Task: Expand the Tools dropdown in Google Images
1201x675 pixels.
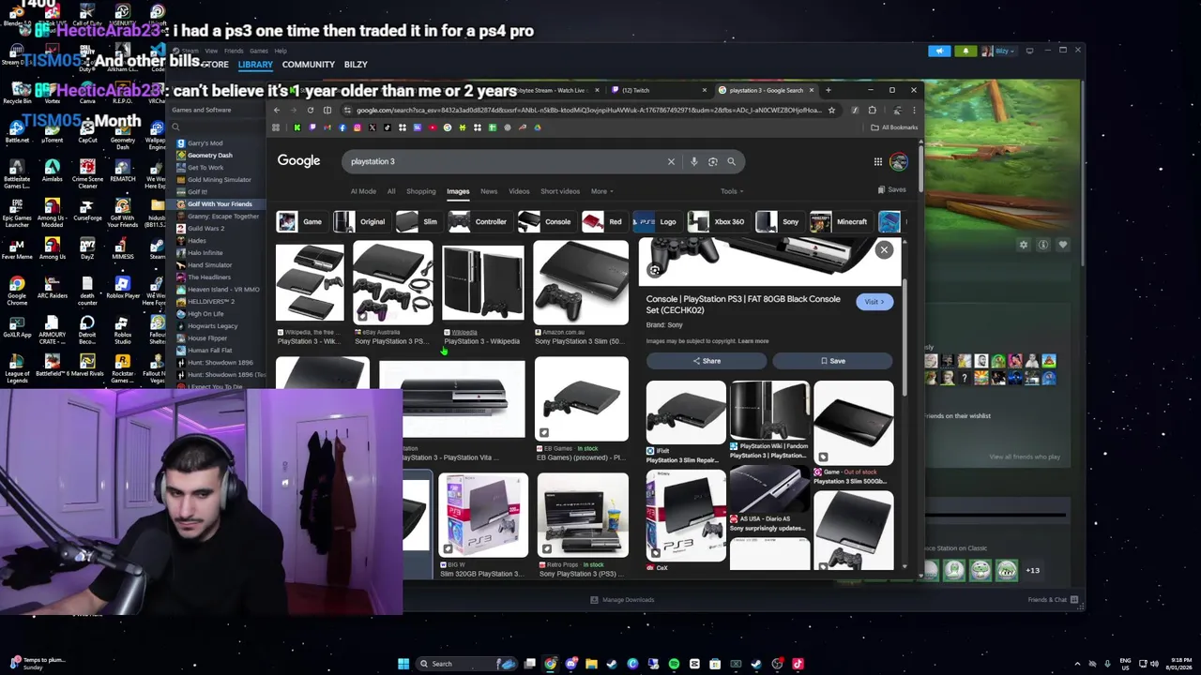Action: click(x=732, y=191)
